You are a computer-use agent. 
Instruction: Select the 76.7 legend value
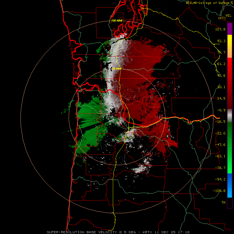point(221,52)
